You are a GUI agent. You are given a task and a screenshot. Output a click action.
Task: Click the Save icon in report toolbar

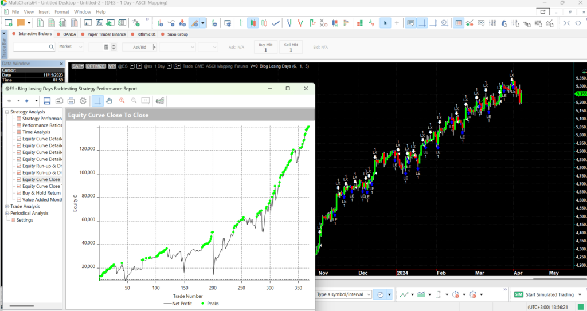(x=47, y=101)
